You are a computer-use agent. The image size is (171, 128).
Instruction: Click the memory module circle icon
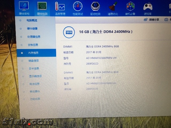click(69, 32)
